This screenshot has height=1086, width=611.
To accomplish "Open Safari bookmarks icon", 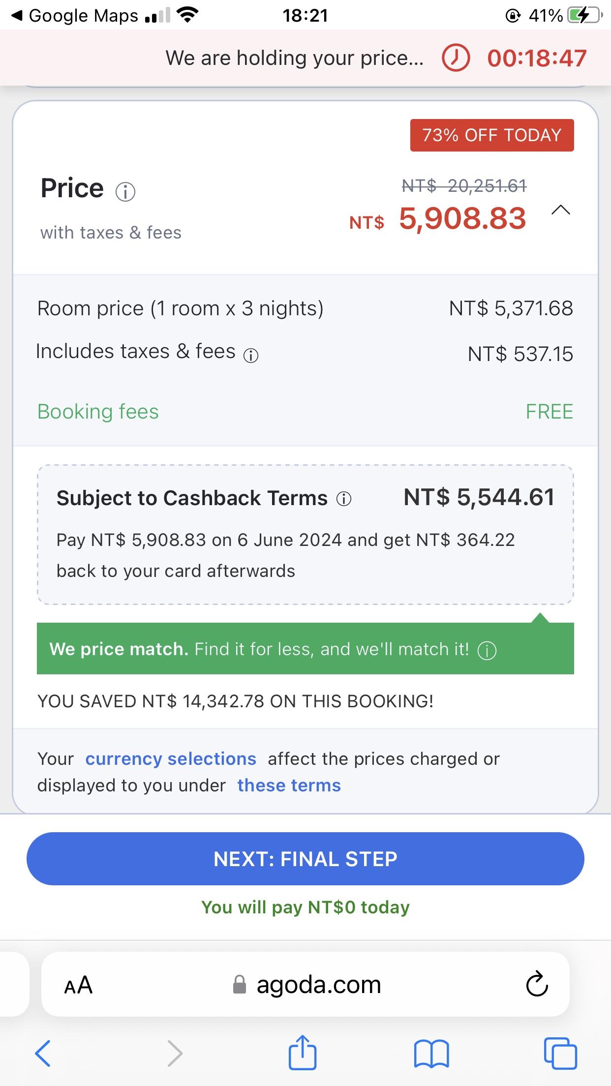I will 431,1054.
